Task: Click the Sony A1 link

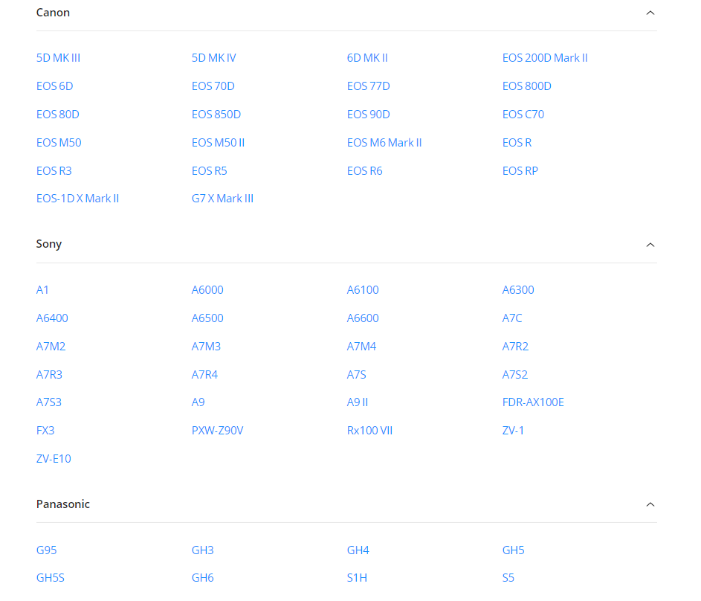Action: [42, 290]
